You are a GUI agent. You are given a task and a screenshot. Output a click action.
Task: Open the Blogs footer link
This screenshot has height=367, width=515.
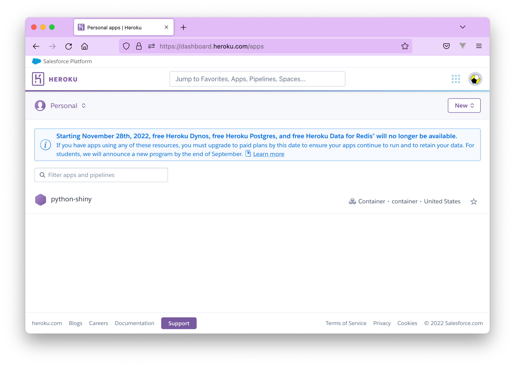tap(75, 323)
